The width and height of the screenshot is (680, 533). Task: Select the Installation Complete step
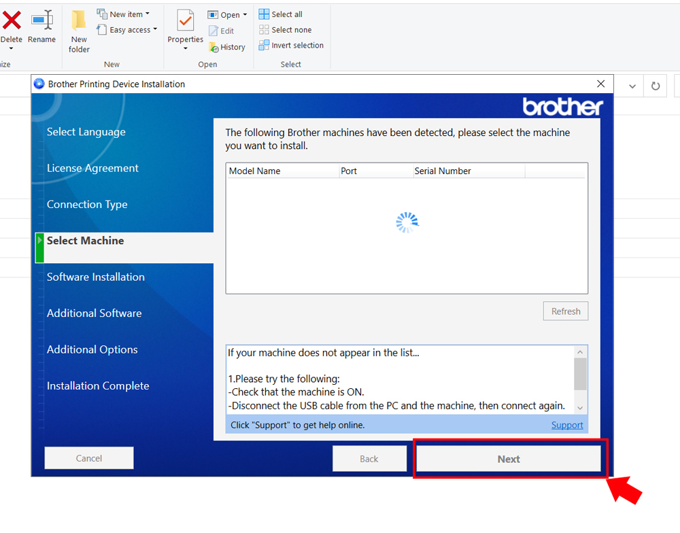97,385
